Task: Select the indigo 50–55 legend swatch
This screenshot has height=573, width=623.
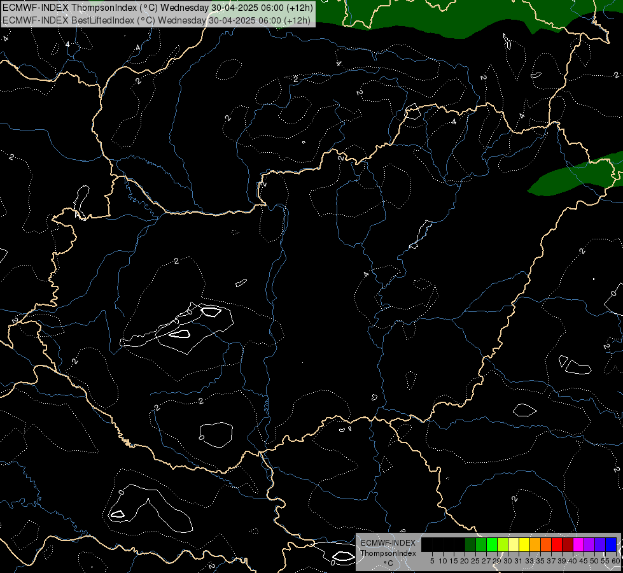Action: tap(600, 544)
